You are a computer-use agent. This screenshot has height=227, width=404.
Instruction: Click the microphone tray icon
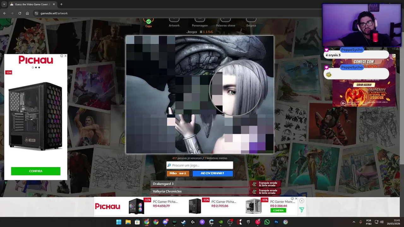361,222
